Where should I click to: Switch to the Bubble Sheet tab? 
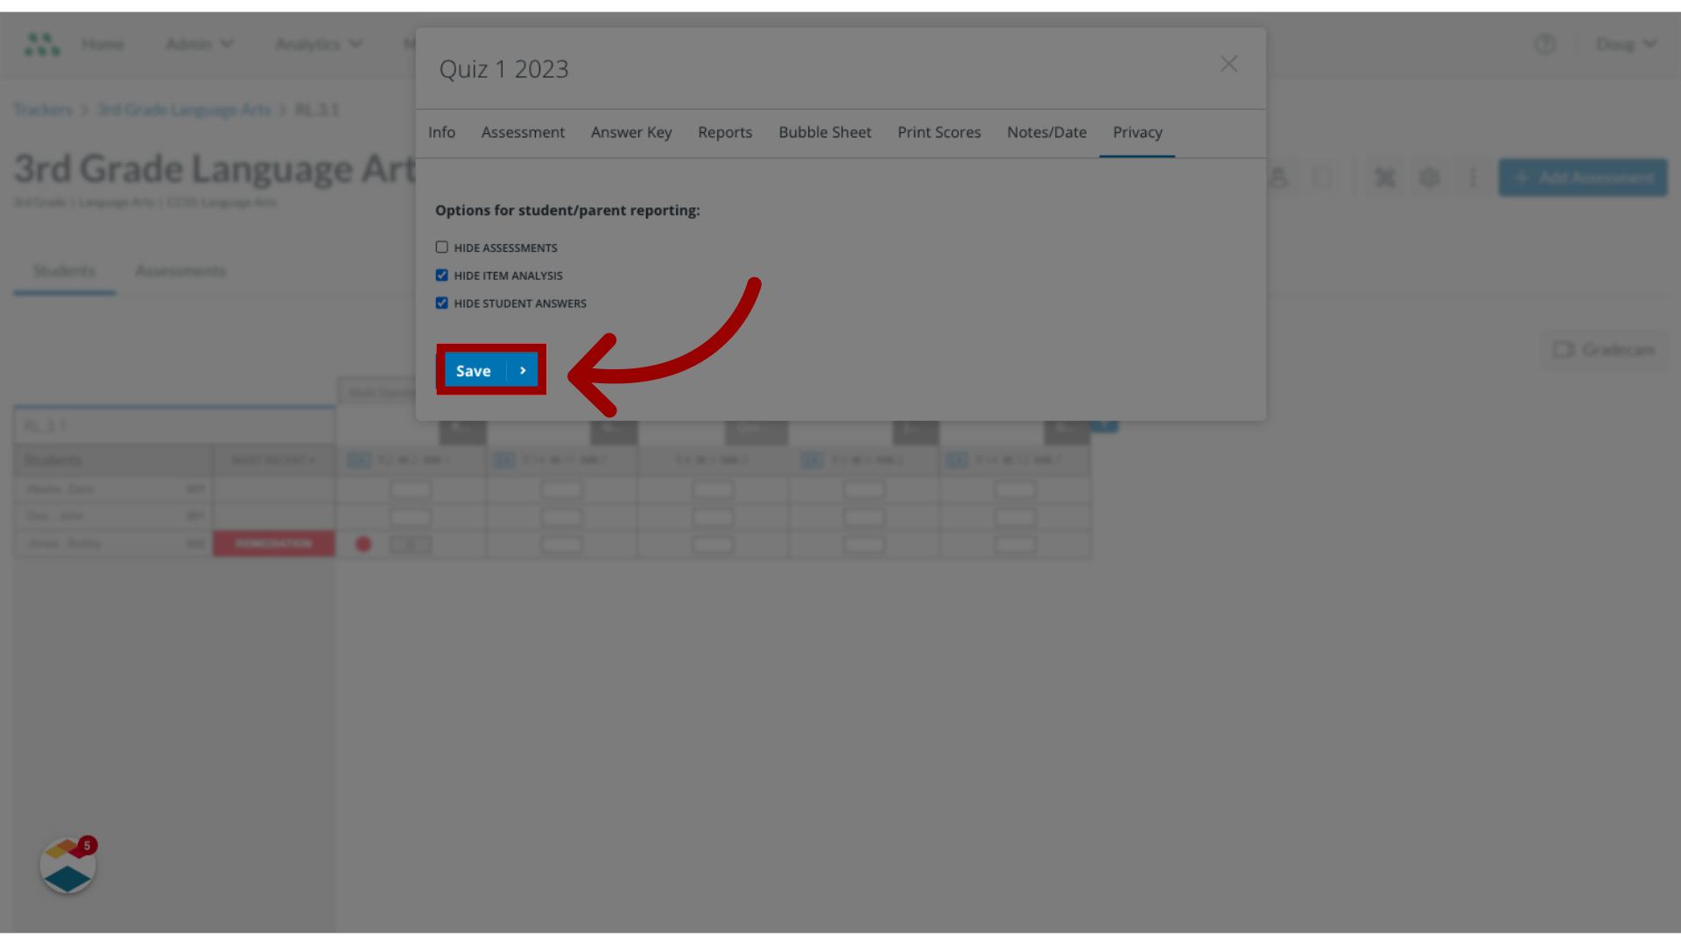pyautogui.click(x=826, y=131)
